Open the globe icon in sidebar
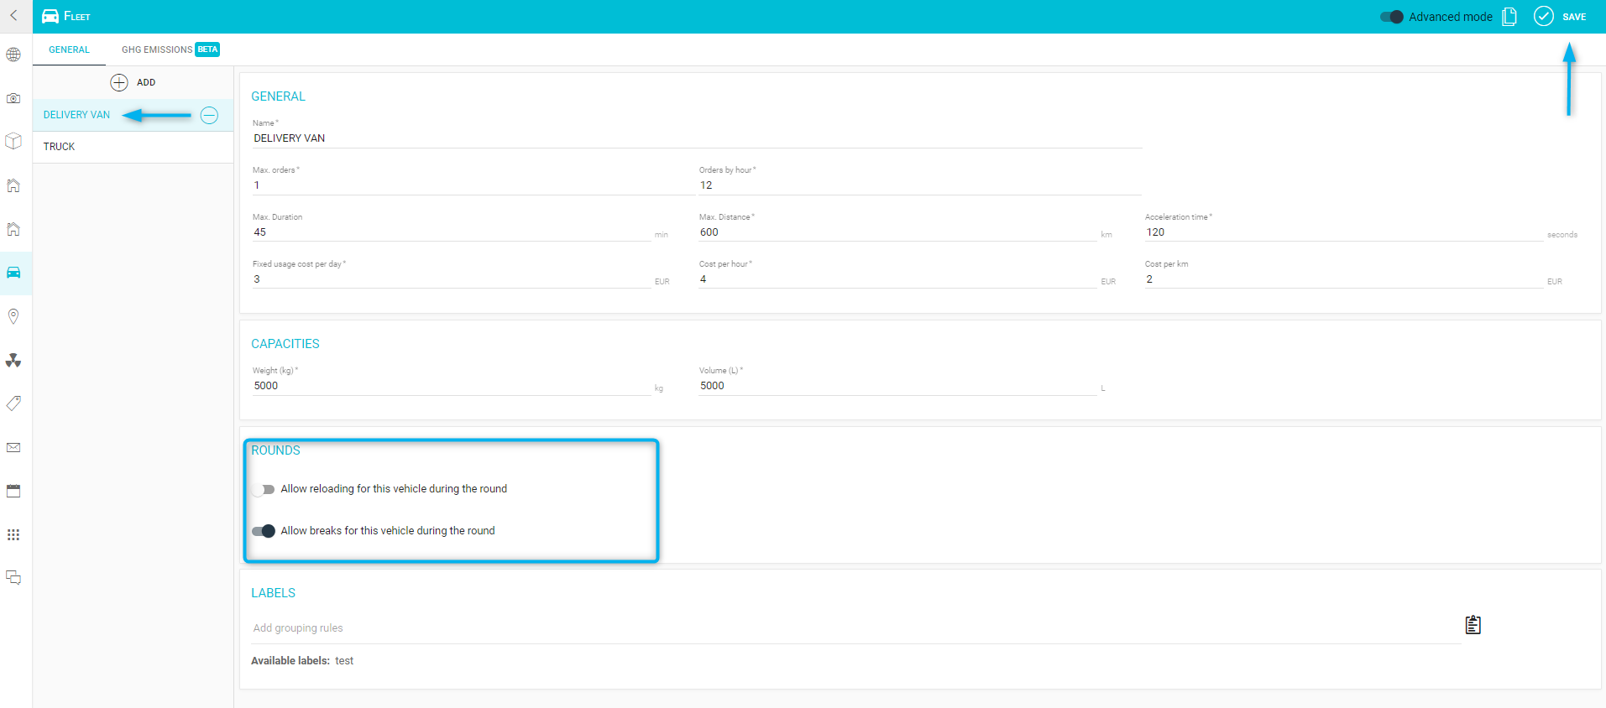 coord(13,55)
